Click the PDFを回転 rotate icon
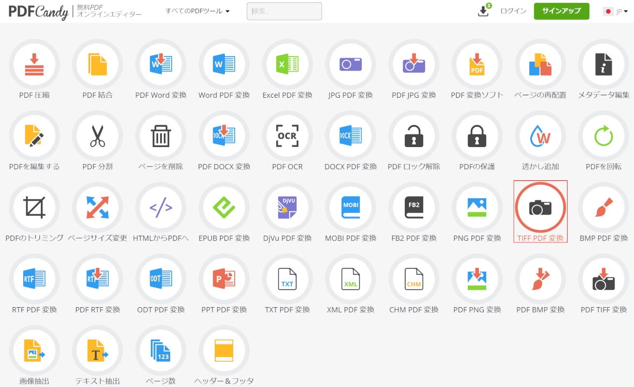 603,136
